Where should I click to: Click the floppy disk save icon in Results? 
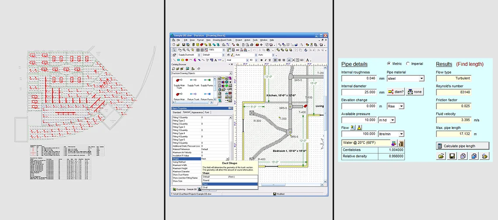click(453, 156)
